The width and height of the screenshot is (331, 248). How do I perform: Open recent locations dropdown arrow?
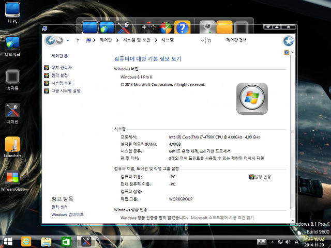68,40
